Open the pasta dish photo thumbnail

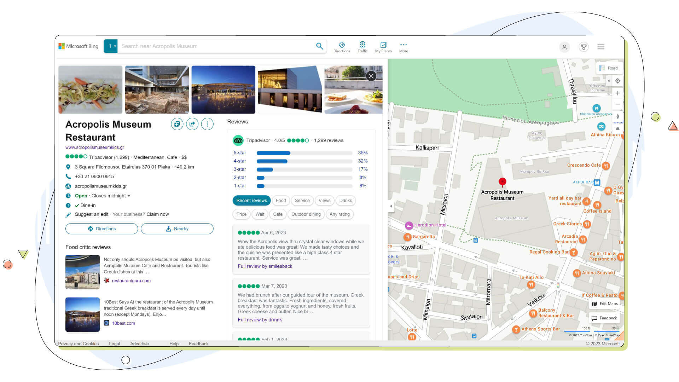(90, 89)
